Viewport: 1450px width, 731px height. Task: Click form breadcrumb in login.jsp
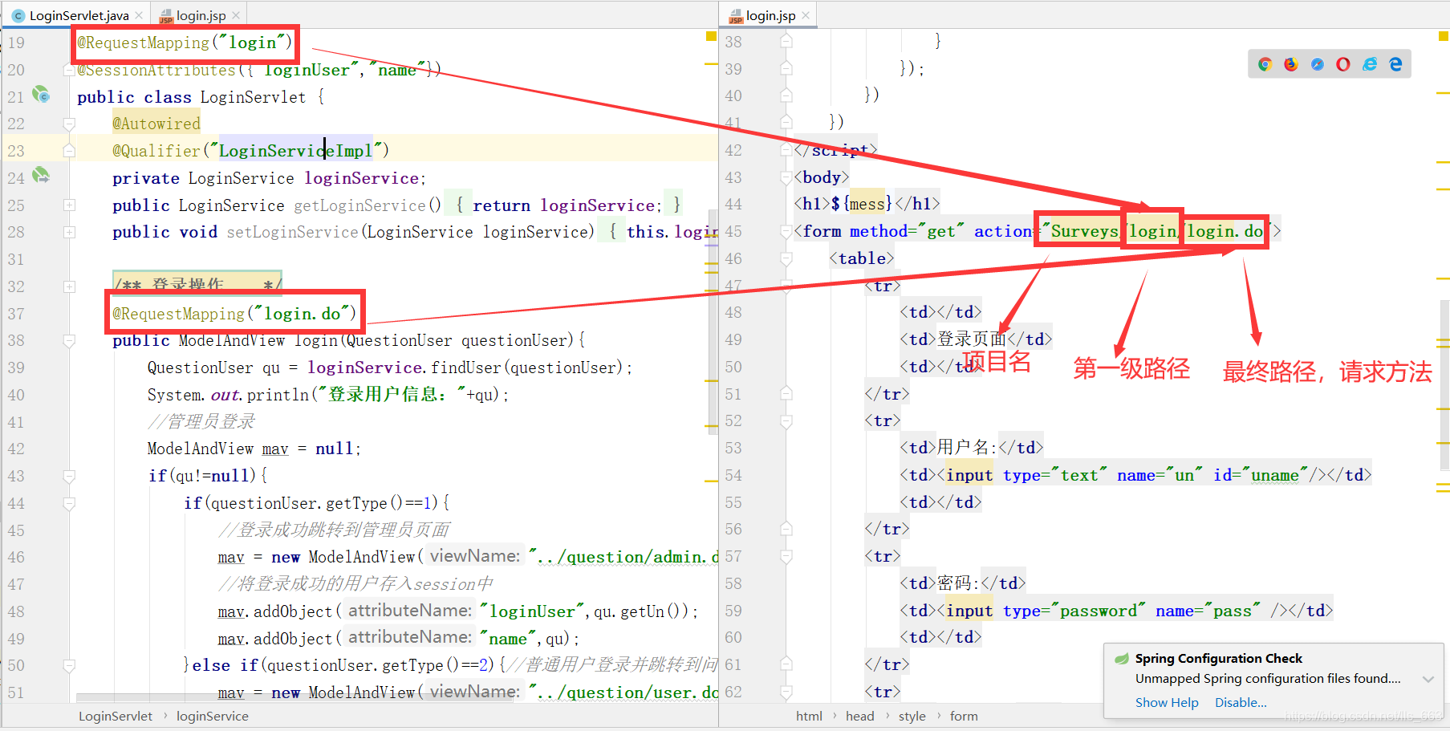964,716
